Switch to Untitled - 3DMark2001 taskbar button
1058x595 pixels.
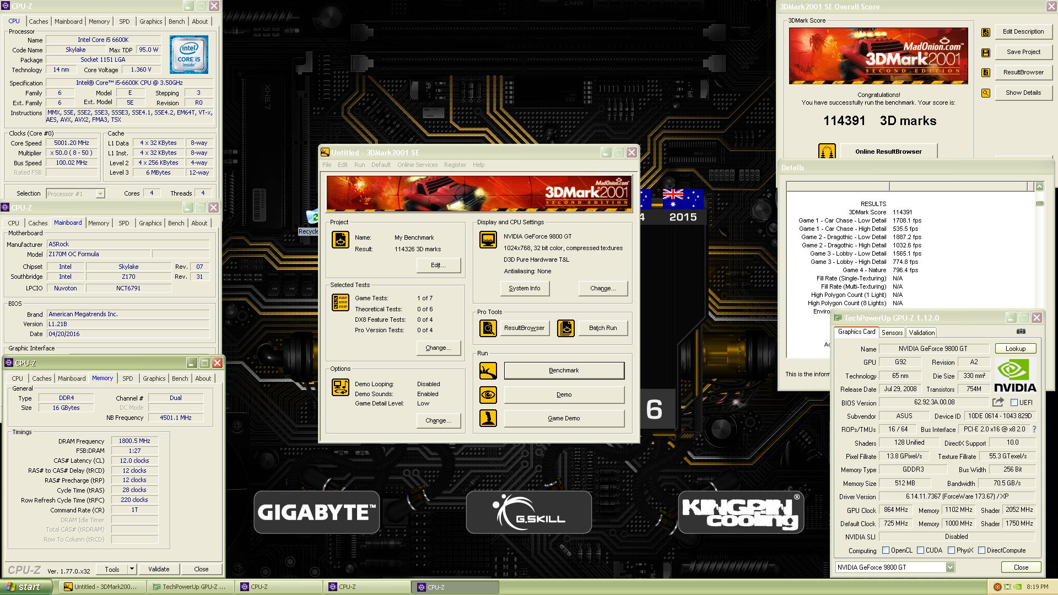click(x=102, y=587)
